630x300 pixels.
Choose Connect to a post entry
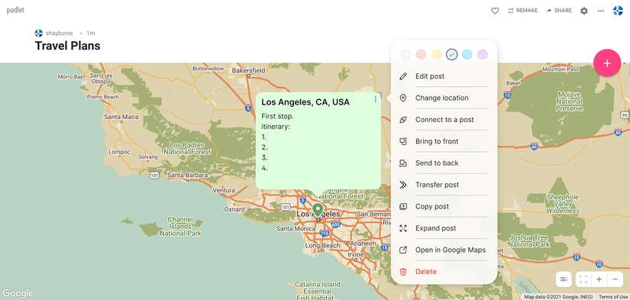pyautogui.click(x=444, y=120)
